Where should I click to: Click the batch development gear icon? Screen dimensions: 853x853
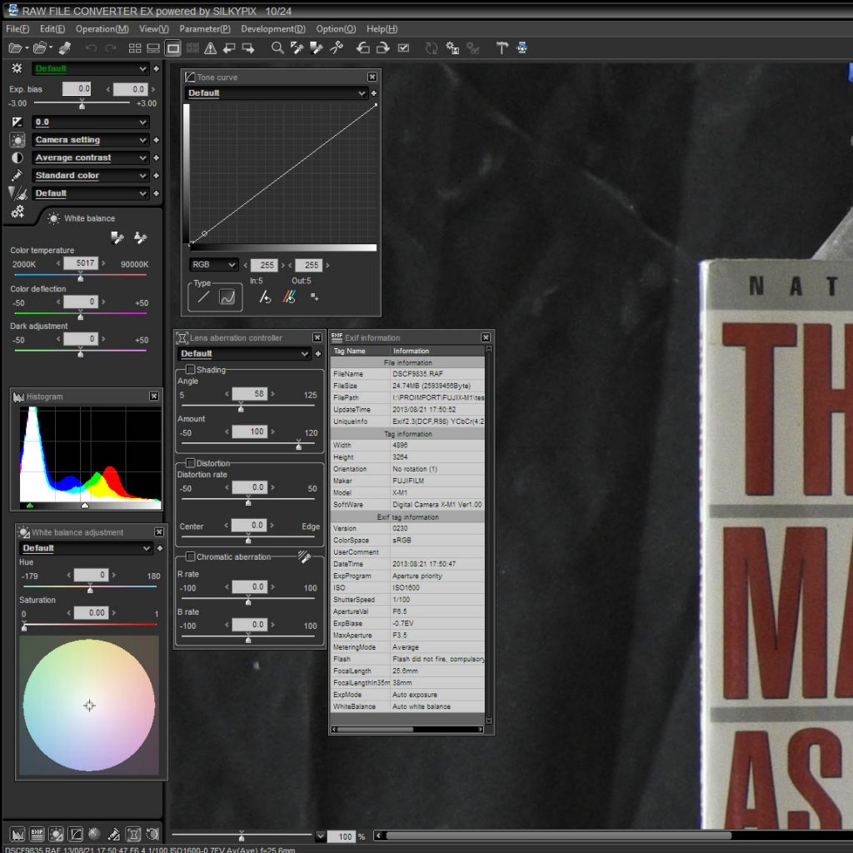(452, 48)
